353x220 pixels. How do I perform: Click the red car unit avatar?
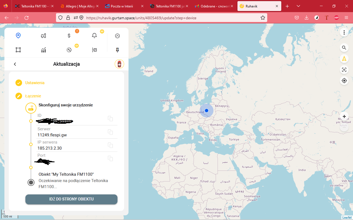119,64
